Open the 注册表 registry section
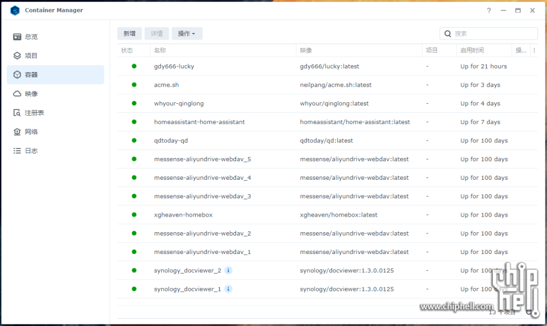The image size is (547, 326). tap(55, 113)
